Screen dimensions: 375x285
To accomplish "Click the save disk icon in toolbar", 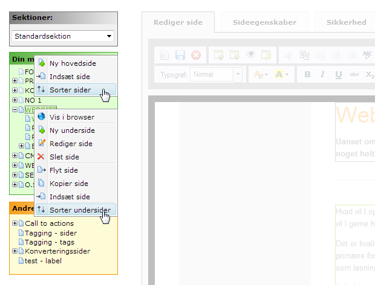I will click(x=180, y=55).
